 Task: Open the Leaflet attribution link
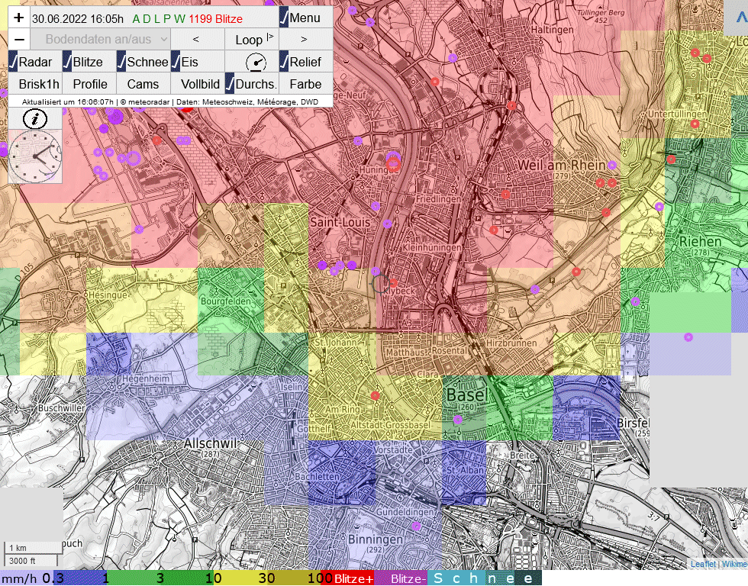pyautogui.click(x=703, y=564)
